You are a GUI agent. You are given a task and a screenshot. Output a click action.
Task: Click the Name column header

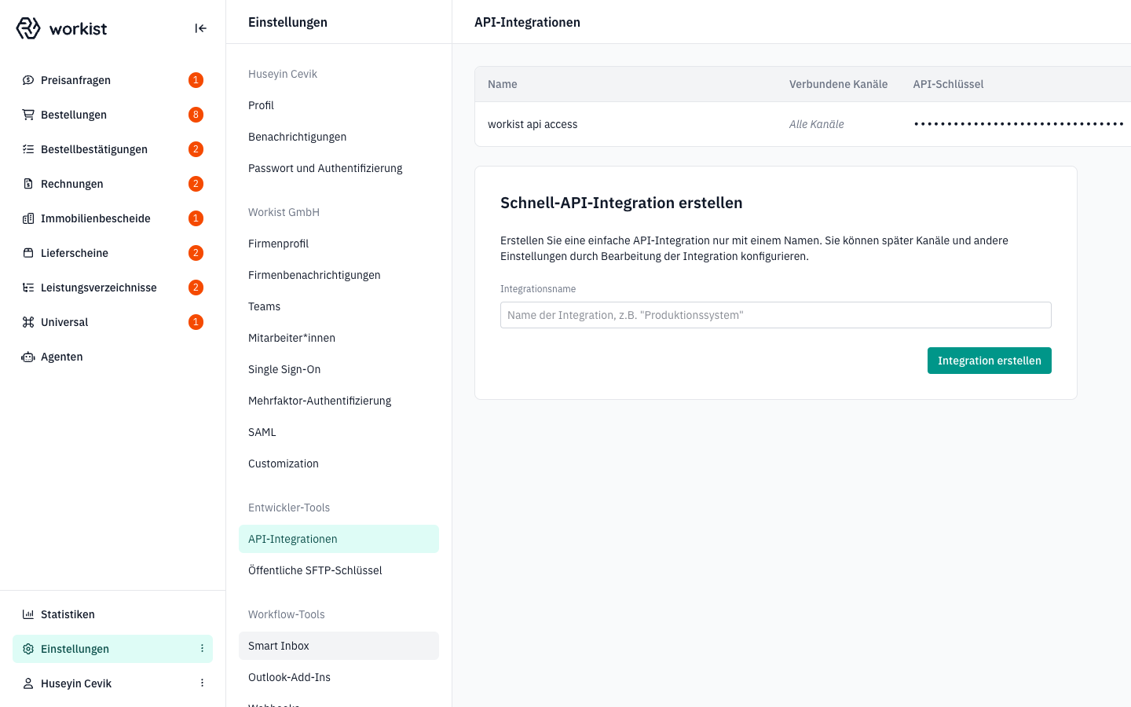pyautogui.click(x=503, y=84)
